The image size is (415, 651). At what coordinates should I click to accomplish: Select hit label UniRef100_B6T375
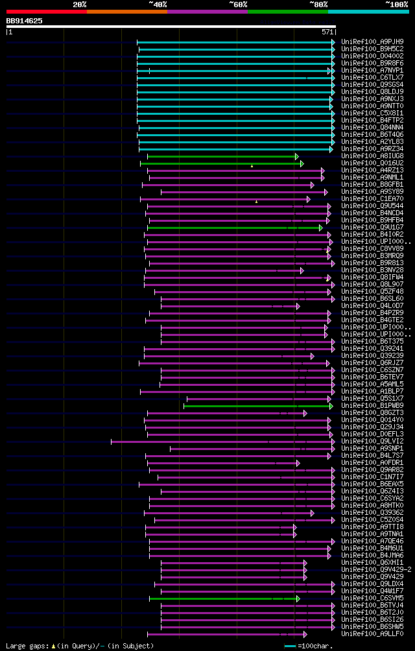point(372,342)
